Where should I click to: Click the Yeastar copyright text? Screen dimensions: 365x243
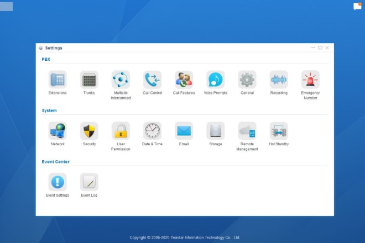click(x=185, y=237)
